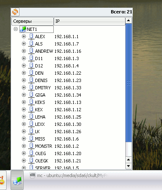This screenshot has width=162, height=190.
Task: Expand the LEXX computer node
Action: (24, 124)
